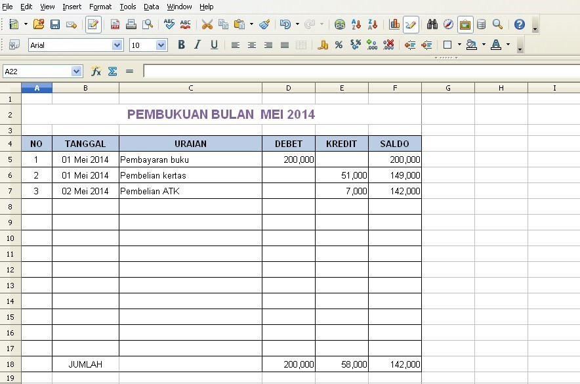The width and height of the screenshot is (580, 384).
Task: Toggle Italic formatting
Action: [197, 45]
